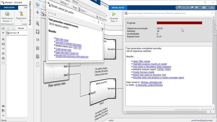This screenshot has height=122, width=217.
Task: Expand the Diagnostics dropdown arrow
Action: [x=21, y=21]
